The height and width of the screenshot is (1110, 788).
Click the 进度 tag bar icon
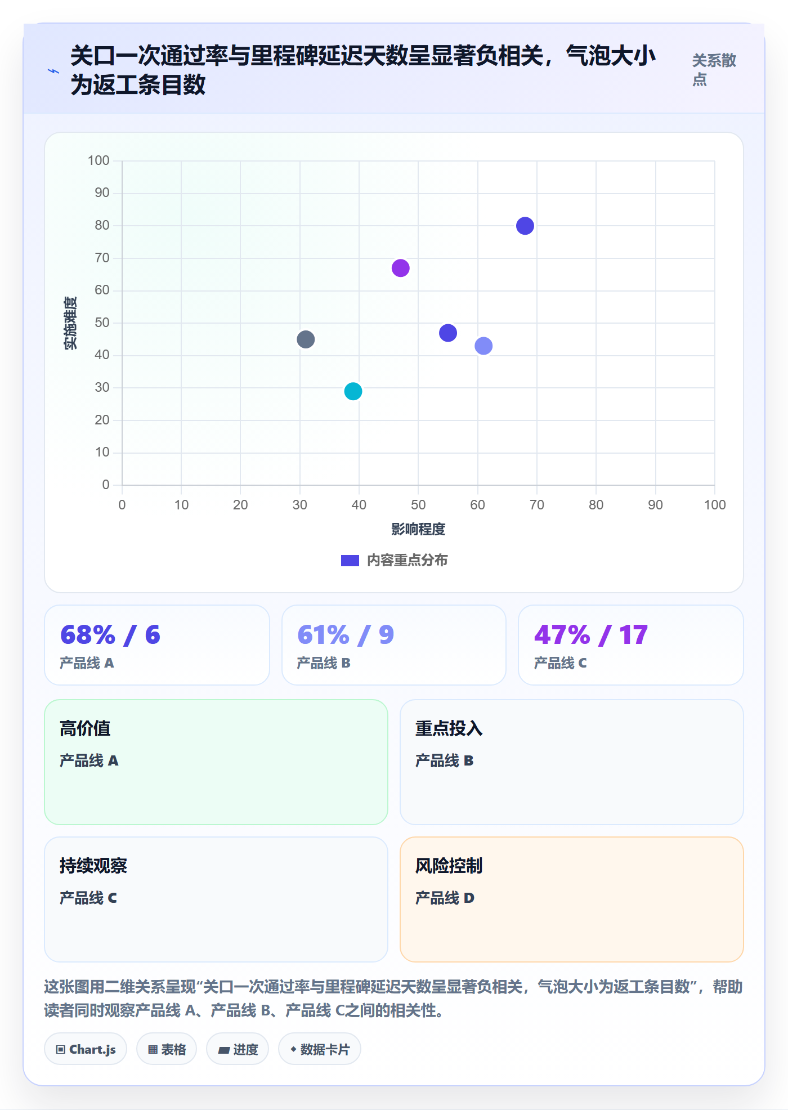[x=224, y=1050]
